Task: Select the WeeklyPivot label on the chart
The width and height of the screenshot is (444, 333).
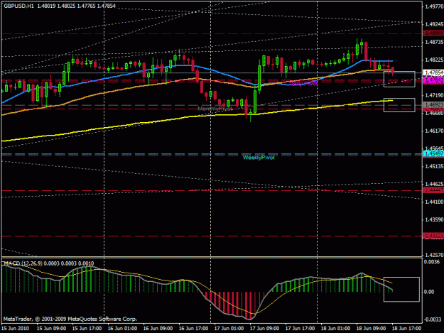Action: (259, 158)
